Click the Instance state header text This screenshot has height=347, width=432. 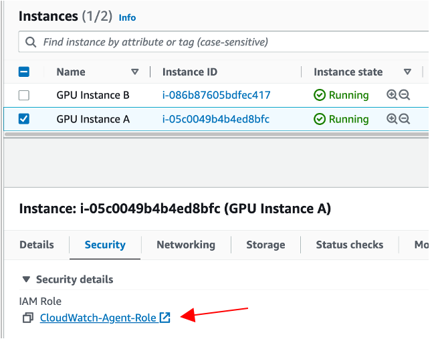click(348, 72)
